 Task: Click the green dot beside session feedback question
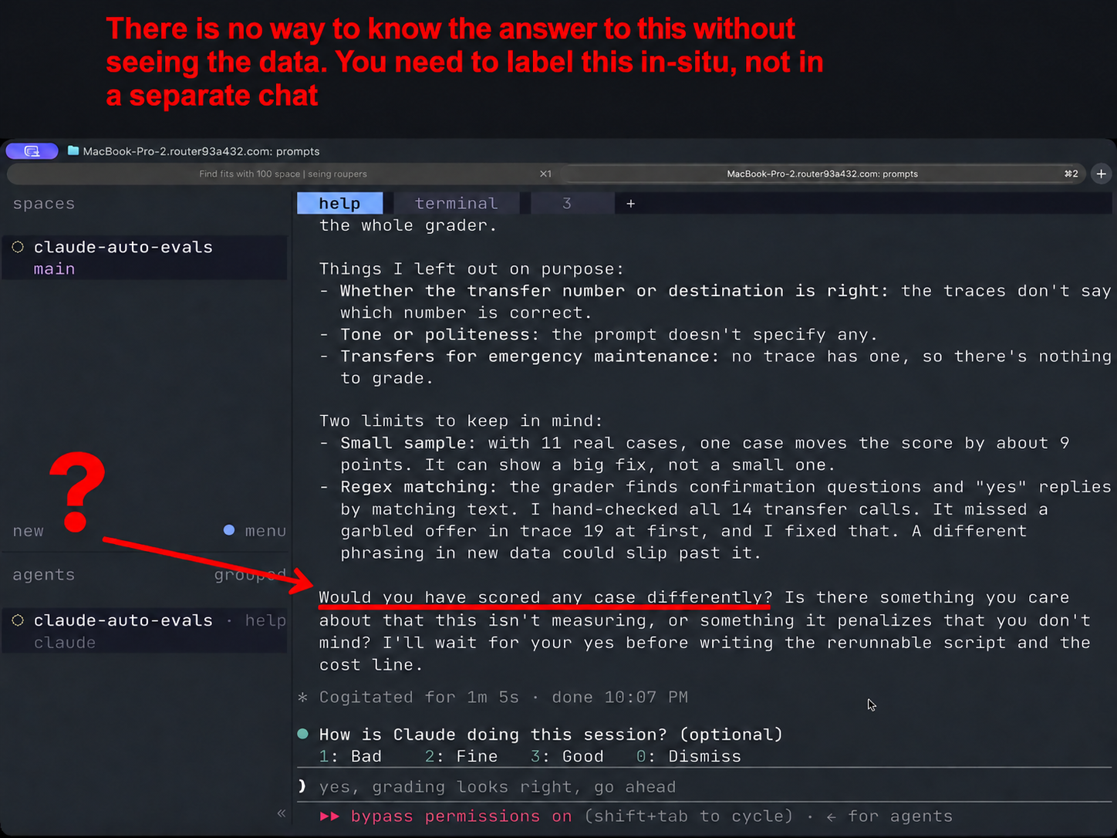pyautogui.click(x=303, y=734)
